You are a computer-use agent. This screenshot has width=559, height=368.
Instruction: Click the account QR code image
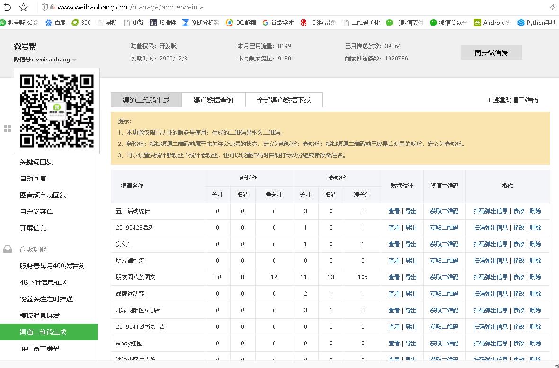point(57,111)
